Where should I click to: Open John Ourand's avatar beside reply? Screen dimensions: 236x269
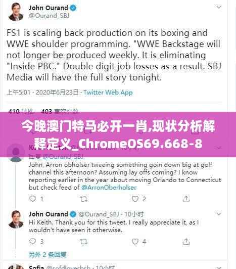coord(16,219)
